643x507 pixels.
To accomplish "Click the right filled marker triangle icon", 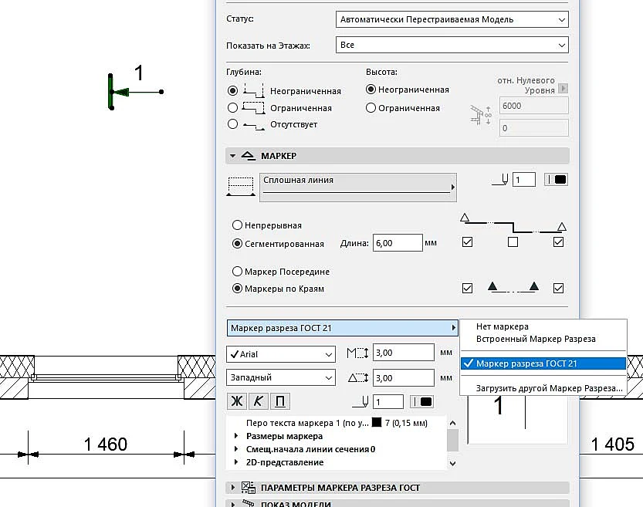I will click(x=533, y=286).
